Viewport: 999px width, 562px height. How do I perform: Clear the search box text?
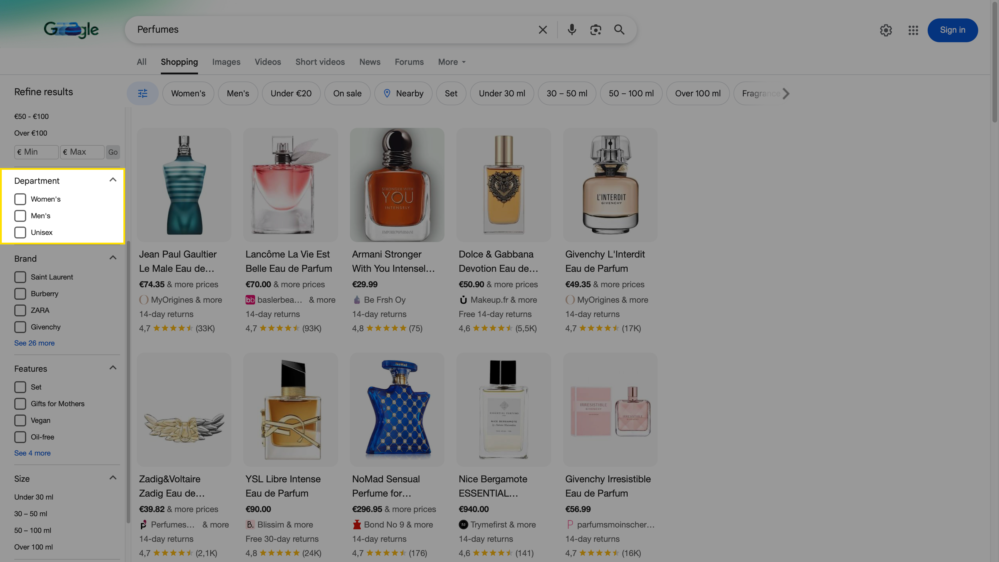click(543, 30)
